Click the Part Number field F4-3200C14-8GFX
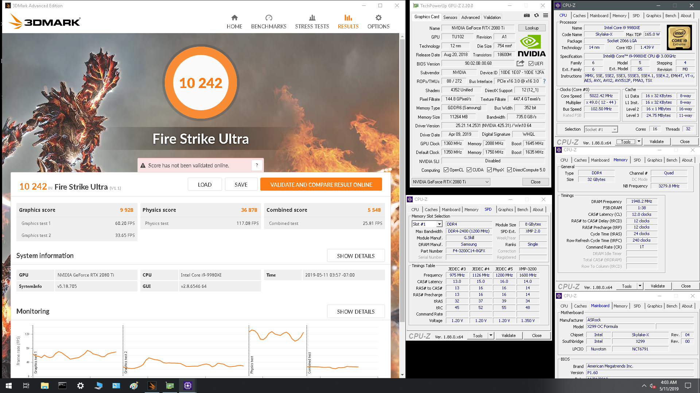 (469, 251)
